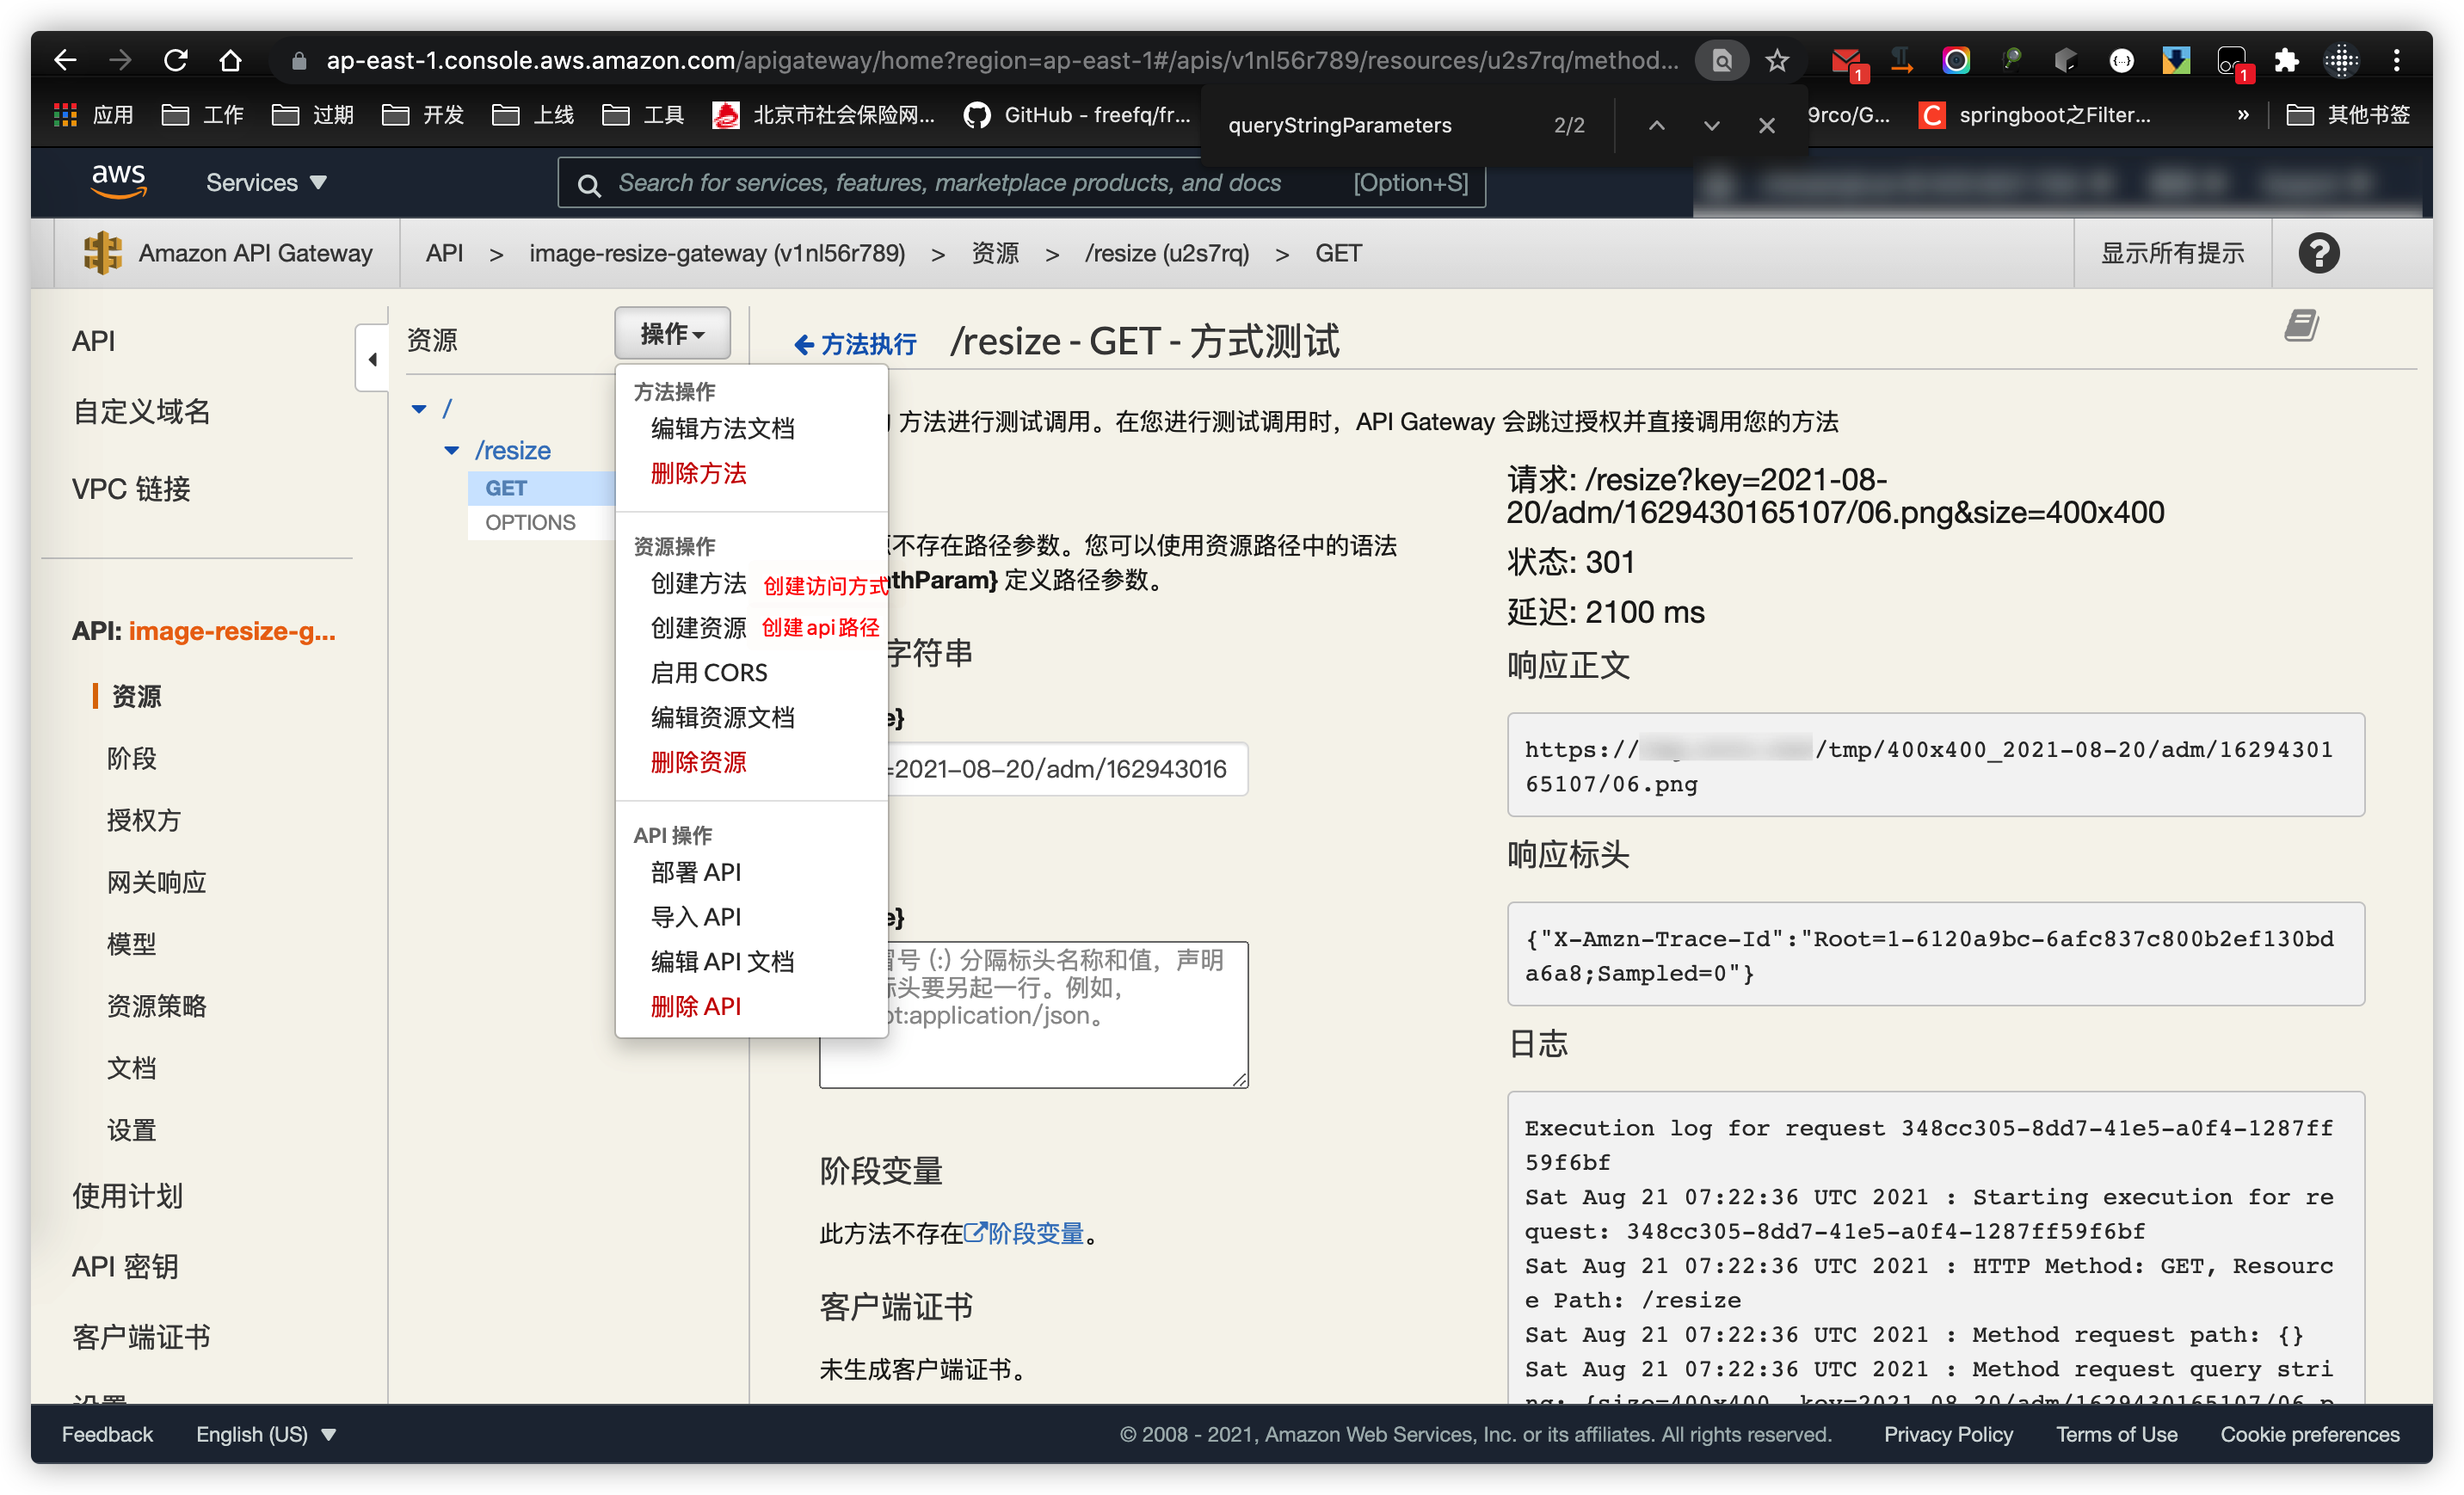Focus the AWS services search box
The width and height of the screenshot is (2464, 1495).
click(1021, 183)
